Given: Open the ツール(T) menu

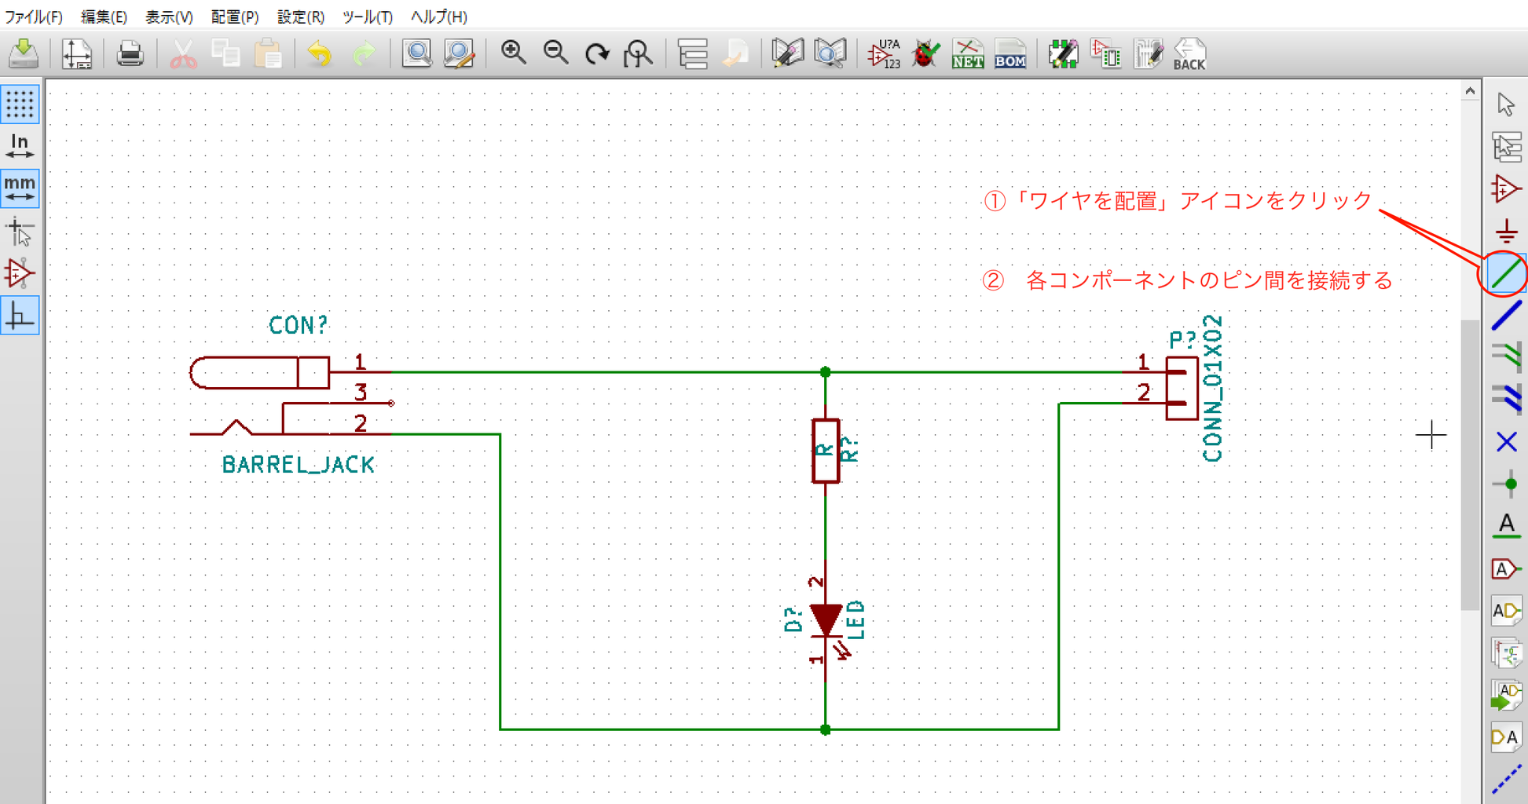Looking at the screenshot, I should [368, 16].
